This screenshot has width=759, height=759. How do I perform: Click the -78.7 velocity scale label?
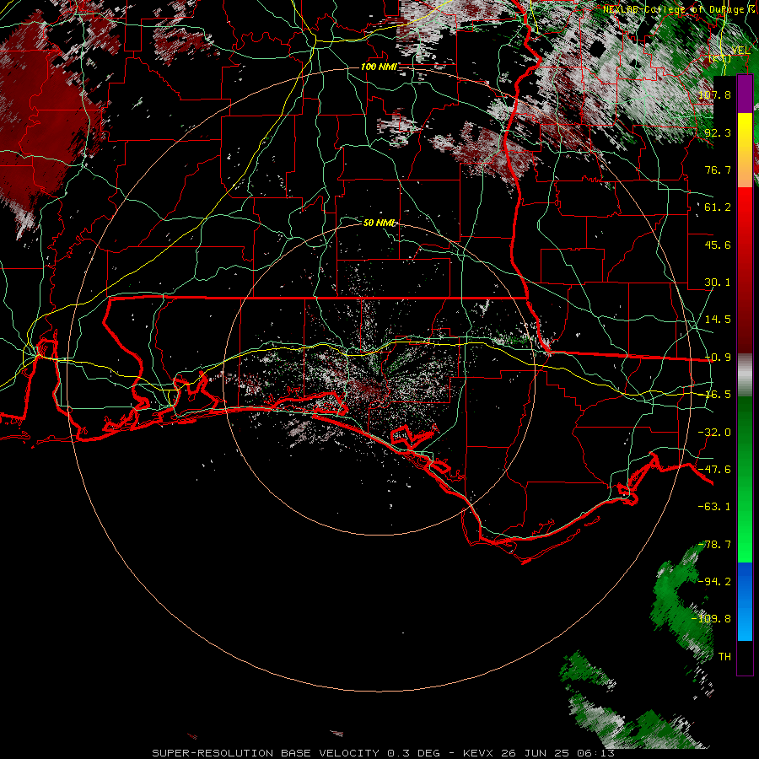click(x=714, y=545)
